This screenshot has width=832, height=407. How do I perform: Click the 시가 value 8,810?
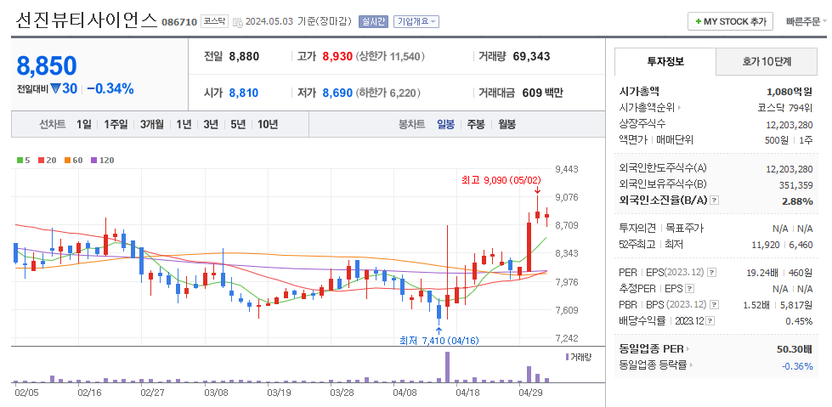(x=244, y=93)
